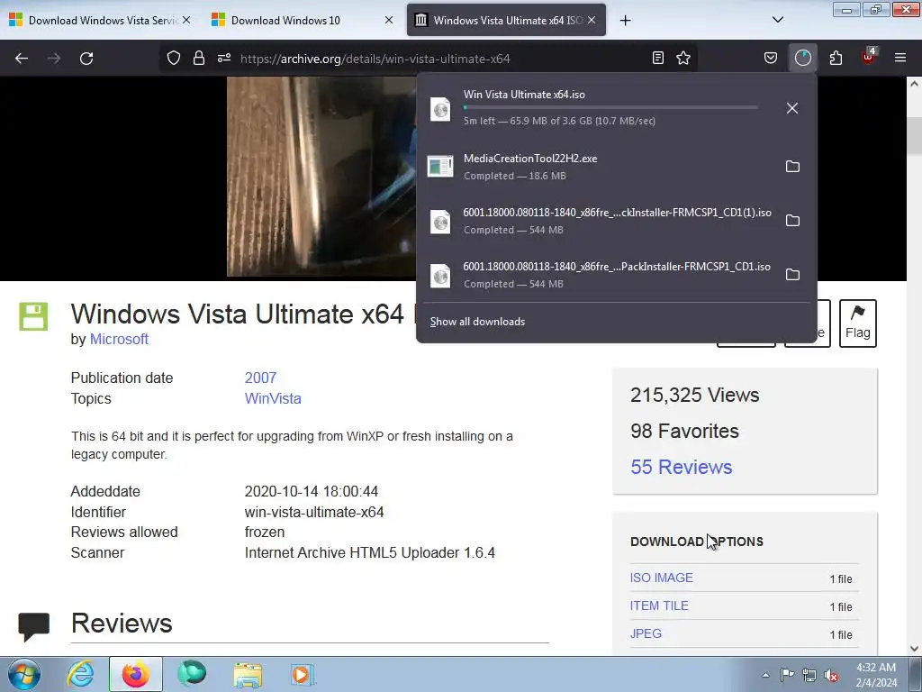Reload the current archive.org page
The width and height of the screenshot is (922, 692).
click(86, 59)
